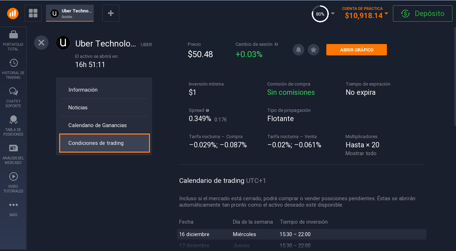Click the green Depósito refresh-dollar icon
The height and width of the screenshot is (251, 456).
[405, 13]
